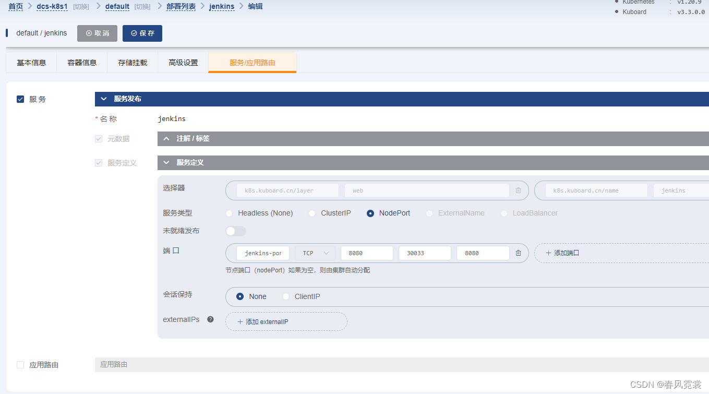Click the port name field jenkins-por
The image size is (709, 394).
[x=263, y=253]
